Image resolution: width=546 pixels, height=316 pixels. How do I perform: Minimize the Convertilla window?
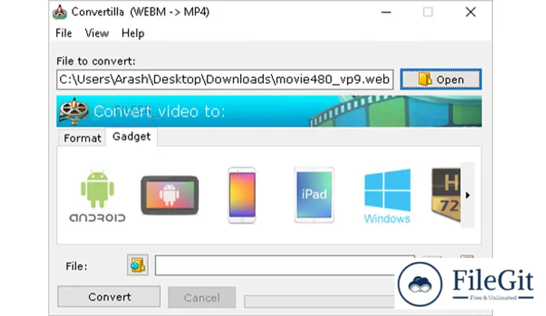386,12
